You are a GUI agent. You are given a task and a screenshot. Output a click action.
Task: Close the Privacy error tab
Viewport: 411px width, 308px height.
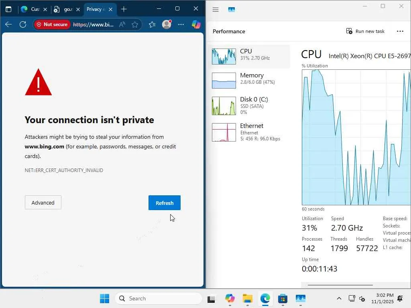click(111, 10)
